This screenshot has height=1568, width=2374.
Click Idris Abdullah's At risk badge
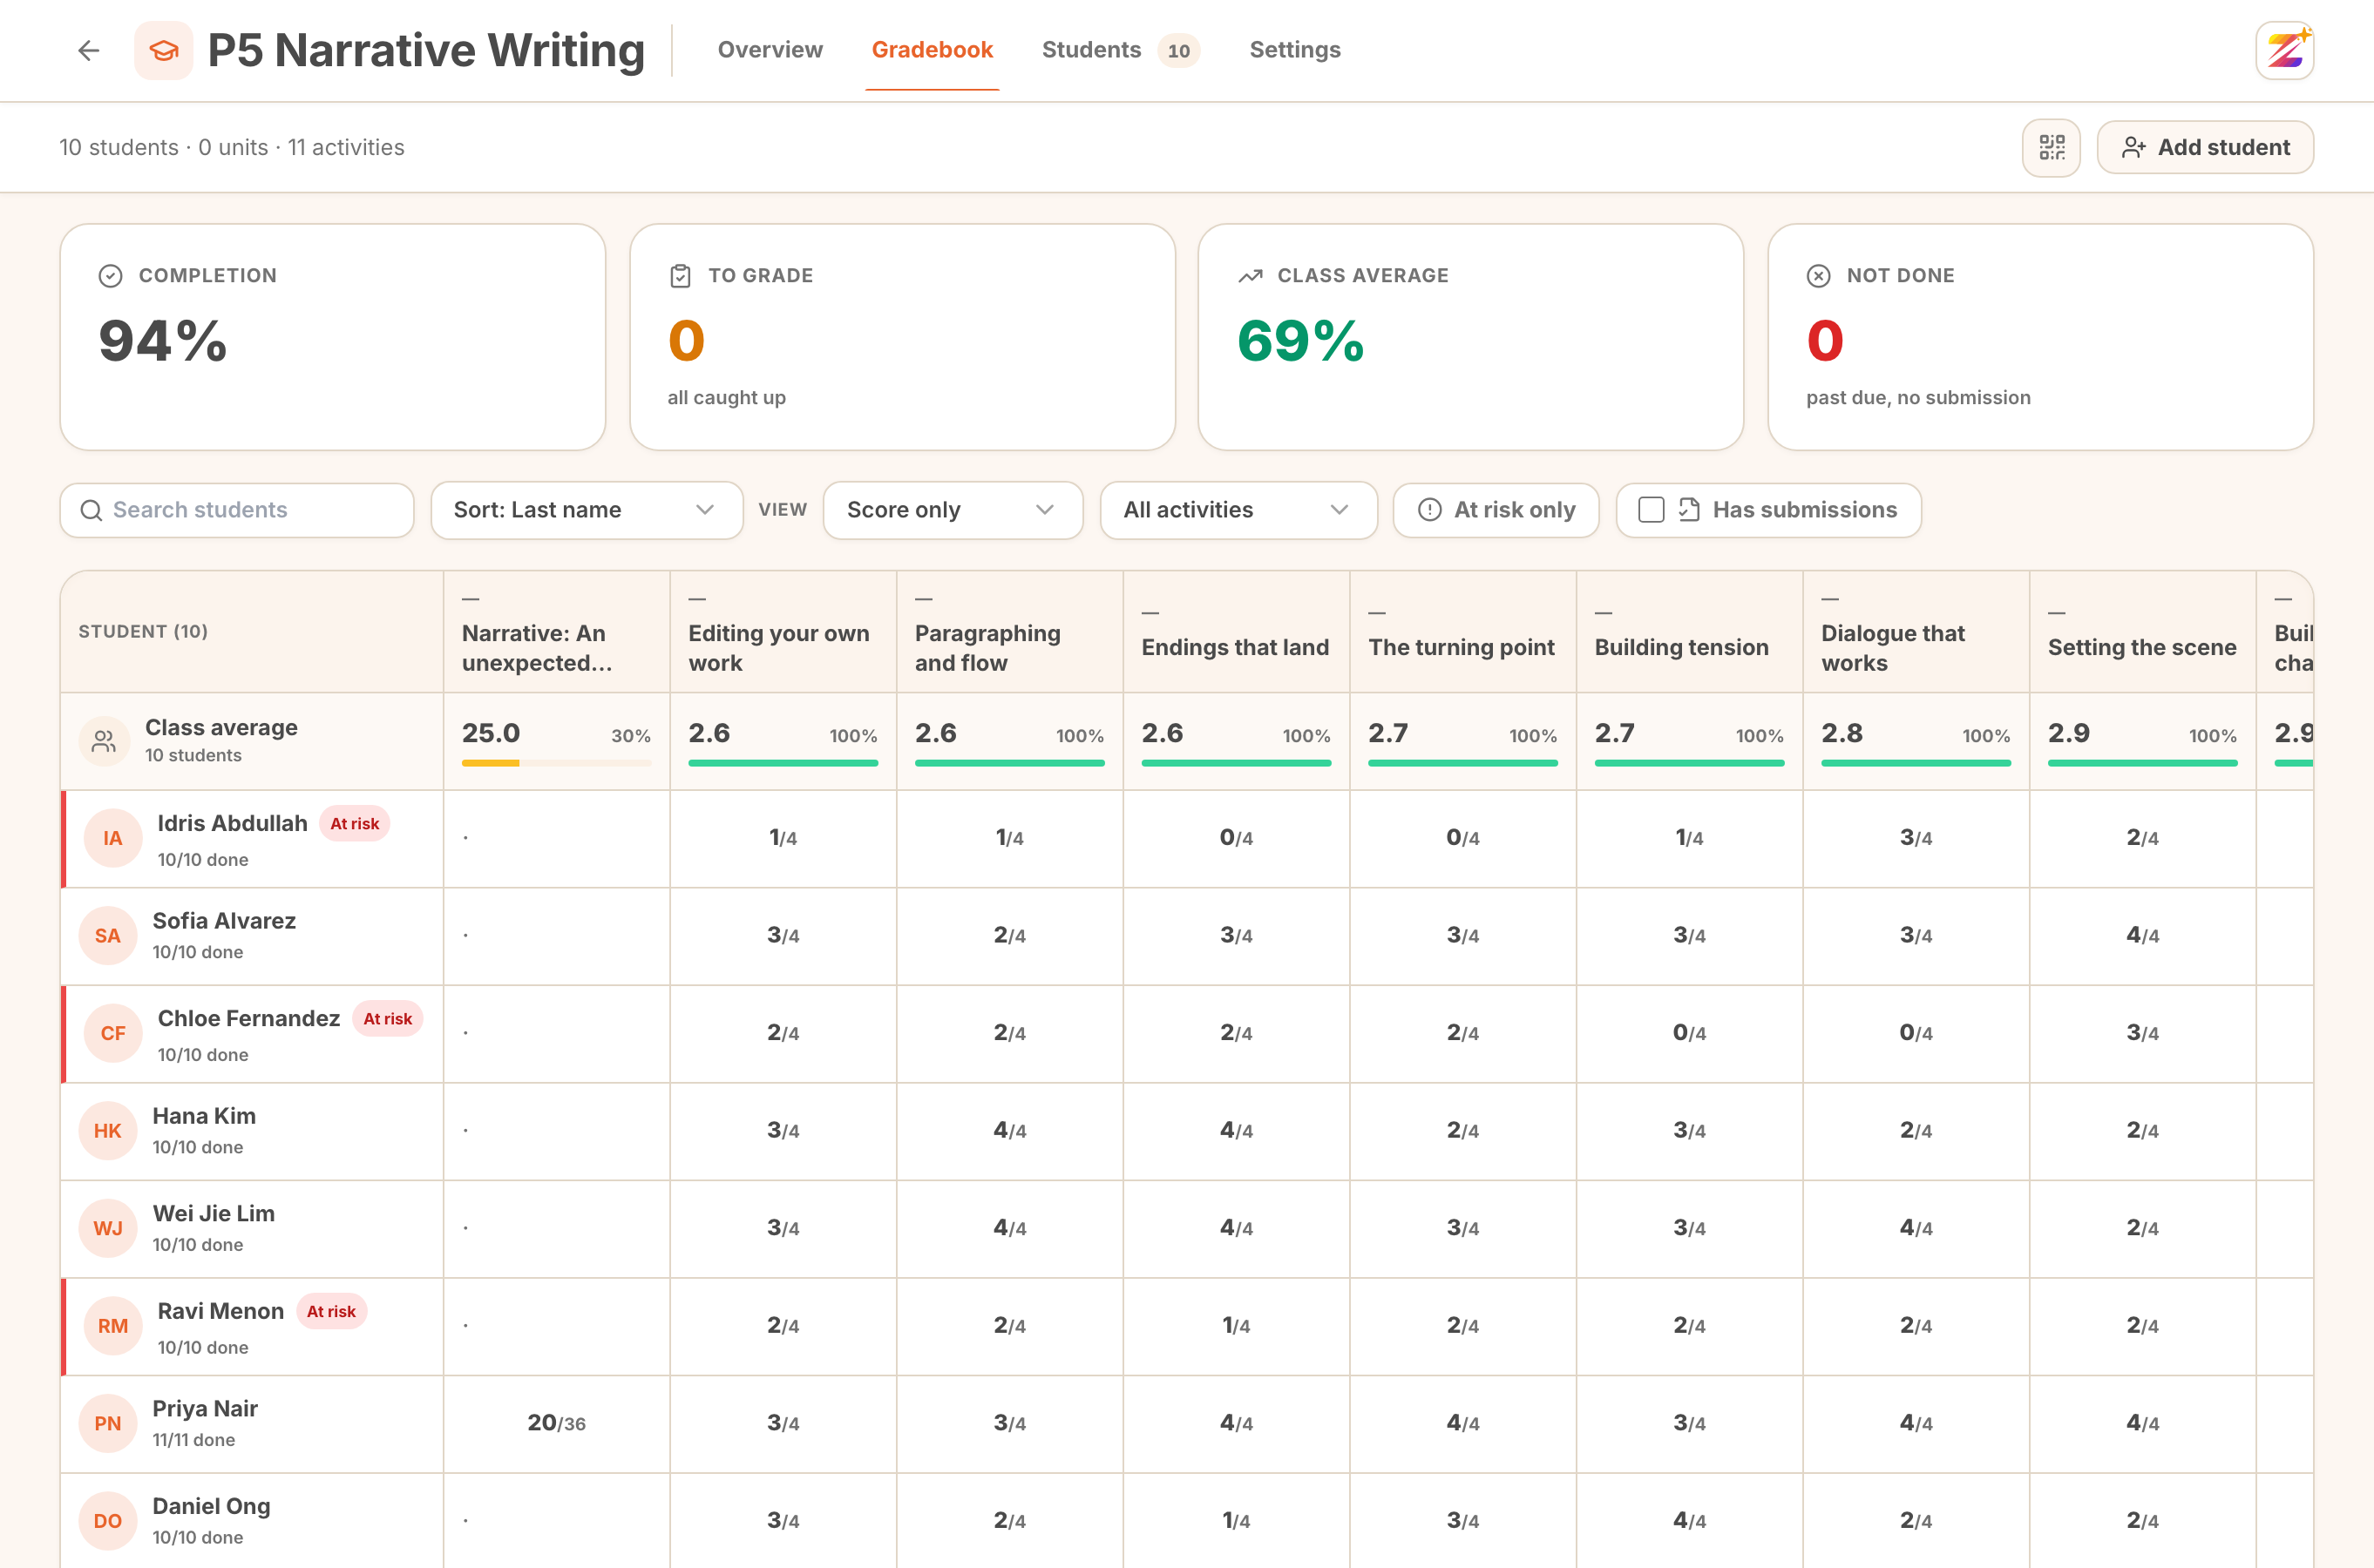pos(354,824)
